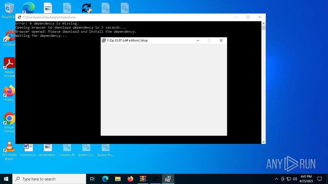
Task: Click the 'Error: A dependency is missing.' line
Action: (47, 24)
